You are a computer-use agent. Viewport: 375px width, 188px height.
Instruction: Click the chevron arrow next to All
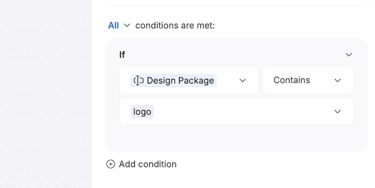tap(127, 25)
